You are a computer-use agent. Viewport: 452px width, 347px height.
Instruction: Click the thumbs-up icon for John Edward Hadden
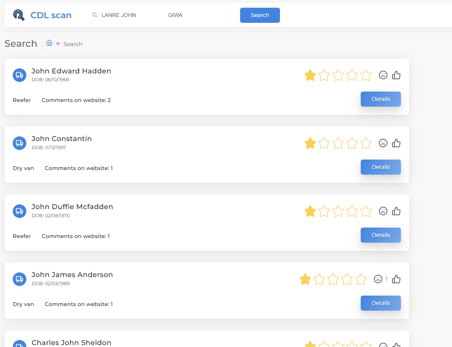tap(396, 75)
